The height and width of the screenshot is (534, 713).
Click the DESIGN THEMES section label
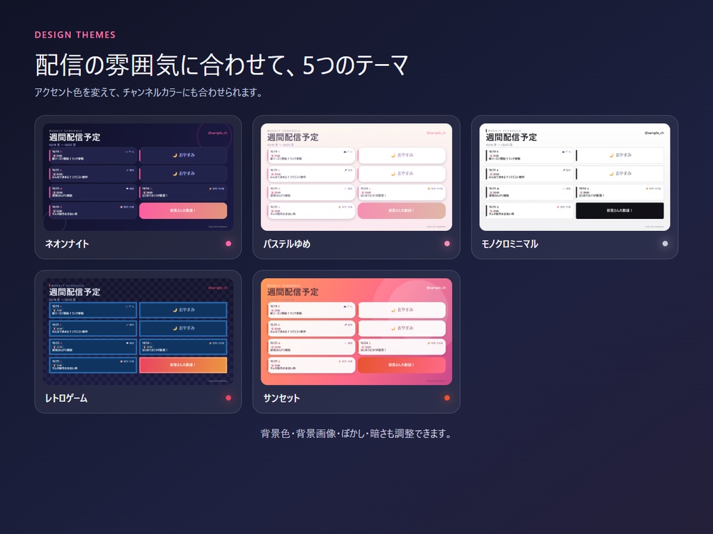pos(75,35)
